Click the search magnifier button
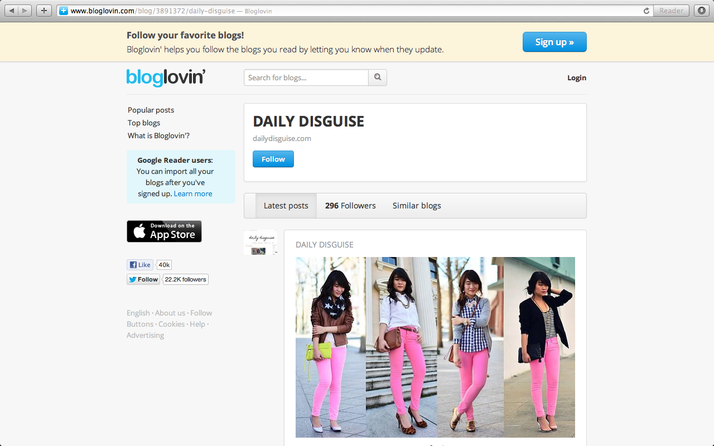Viewport: 714px width, 446px height. (x=378, y=77)
